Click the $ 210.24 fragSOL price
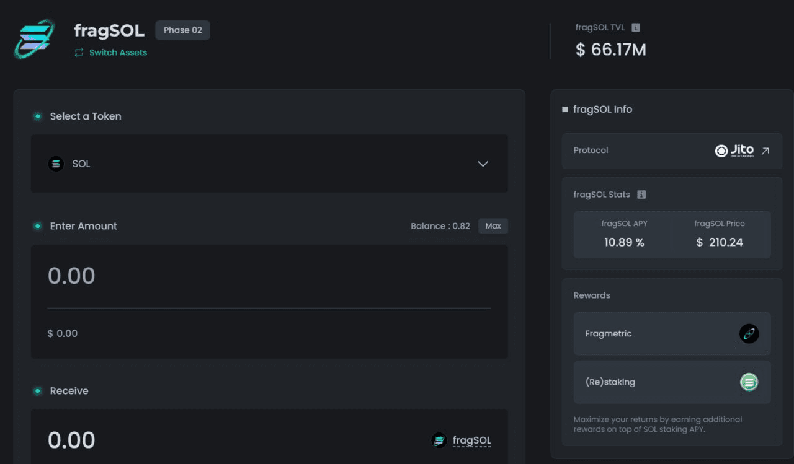This screenshot has width=794, height=464. pyautogui.click(x=720, y=242)
